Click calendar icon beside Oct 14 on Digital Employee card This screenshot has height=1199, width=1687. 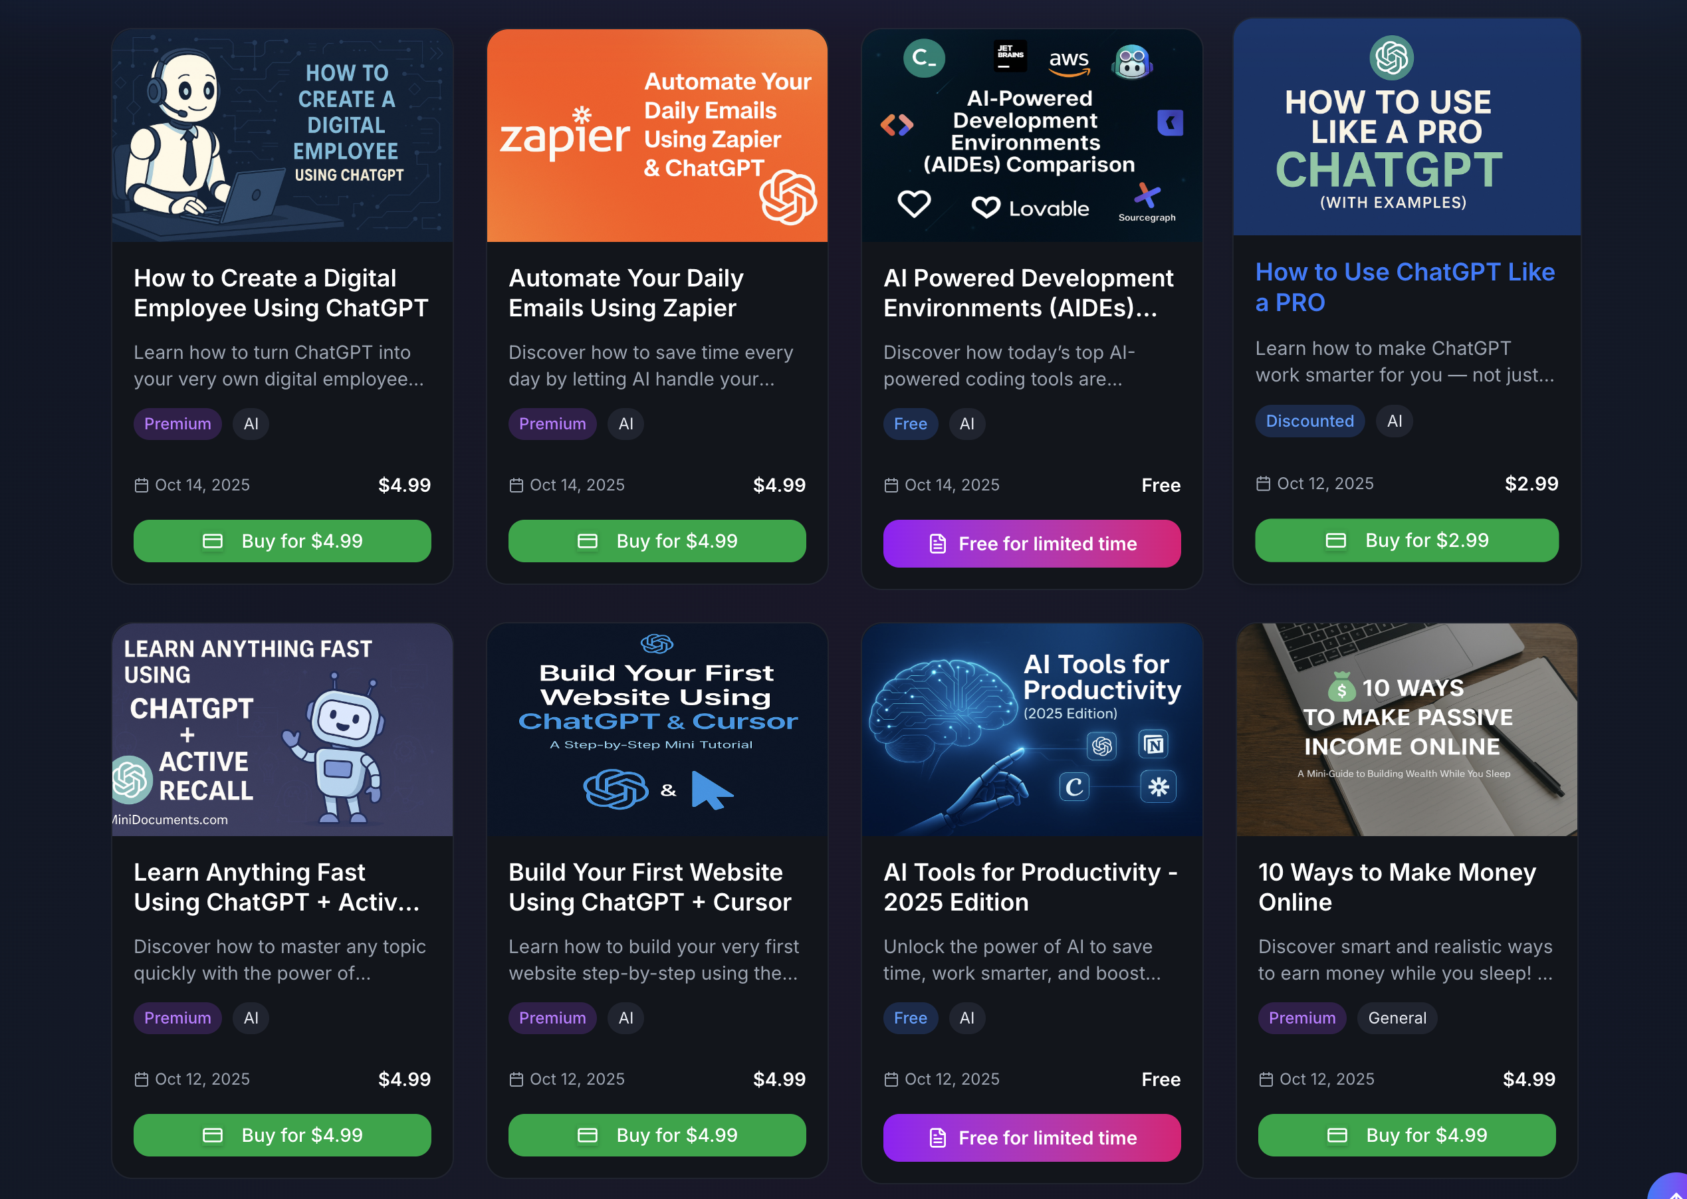[x=141, y=485]
